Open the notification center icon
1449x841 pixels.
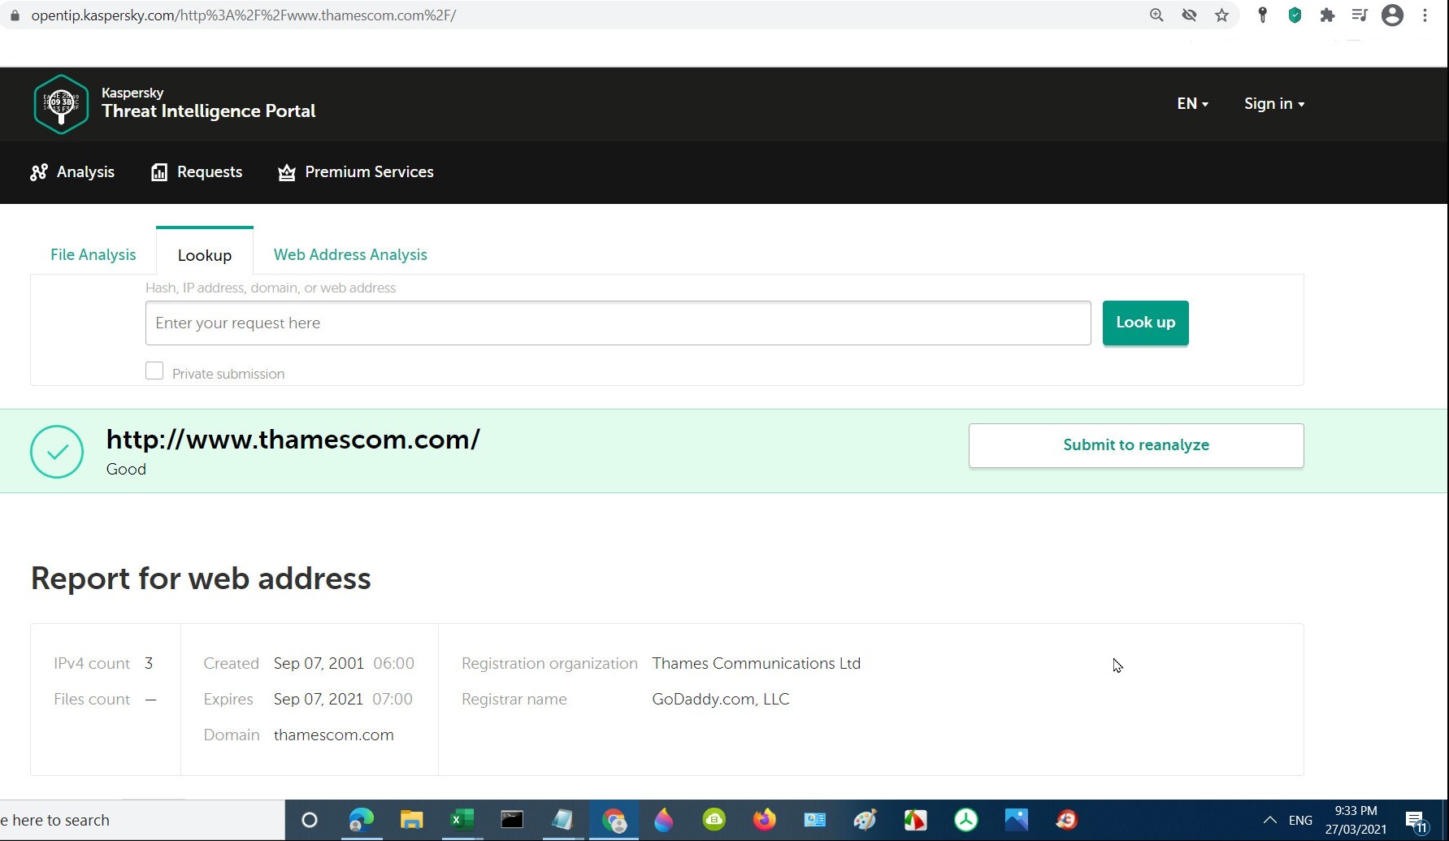tap(1416, 821)
